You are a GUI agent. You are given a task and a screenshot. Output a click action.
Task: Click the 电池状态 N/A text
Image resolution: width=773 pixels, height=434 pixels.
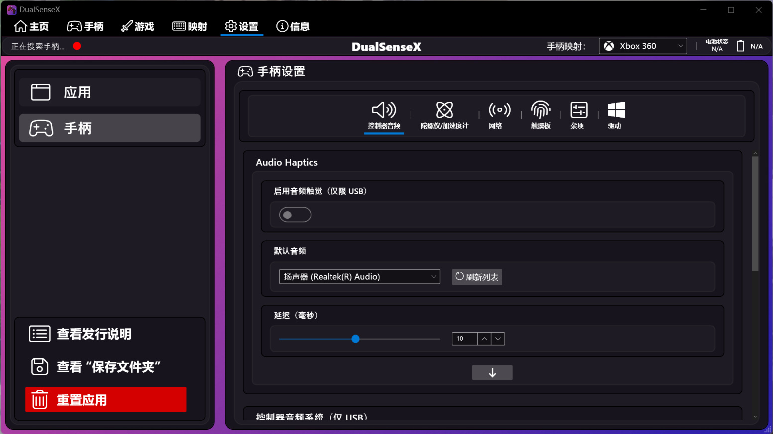tap(717, 45)
